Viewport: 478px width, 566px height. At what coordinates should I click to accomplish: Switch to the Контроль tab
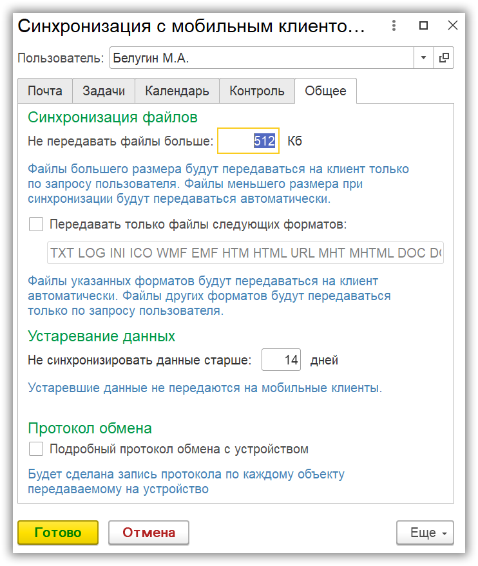[x=257, y=91]
